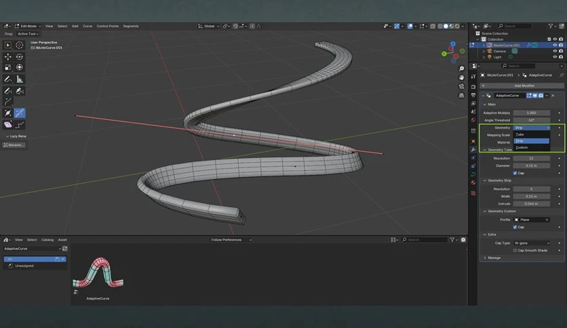This screenshot has height=328, width=567.
Task: Toggle AdaptiveCurve modifier viewport display
Action: tap(535, 96)
